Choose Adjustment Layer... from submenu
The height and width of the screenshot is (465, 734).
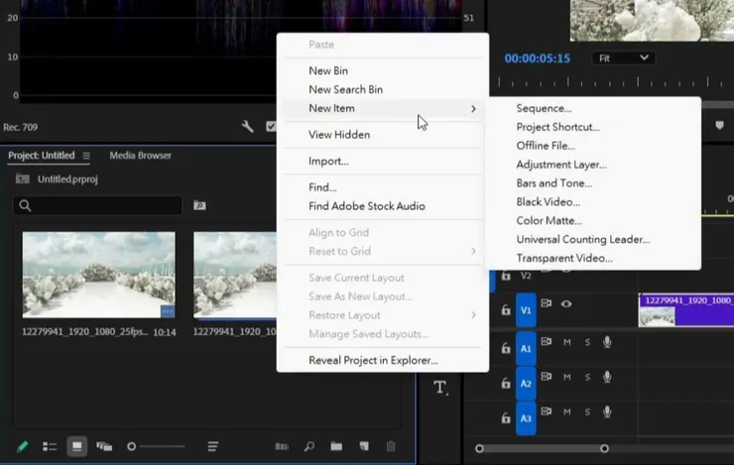pos(560,165)
